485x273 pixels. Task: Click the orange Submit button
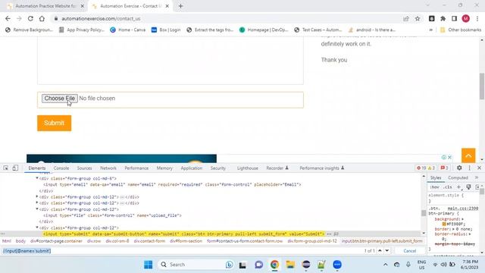[x=54, y=123]
